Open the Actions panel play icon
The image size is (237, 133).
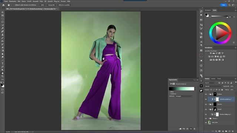click(x=201, y=15)
